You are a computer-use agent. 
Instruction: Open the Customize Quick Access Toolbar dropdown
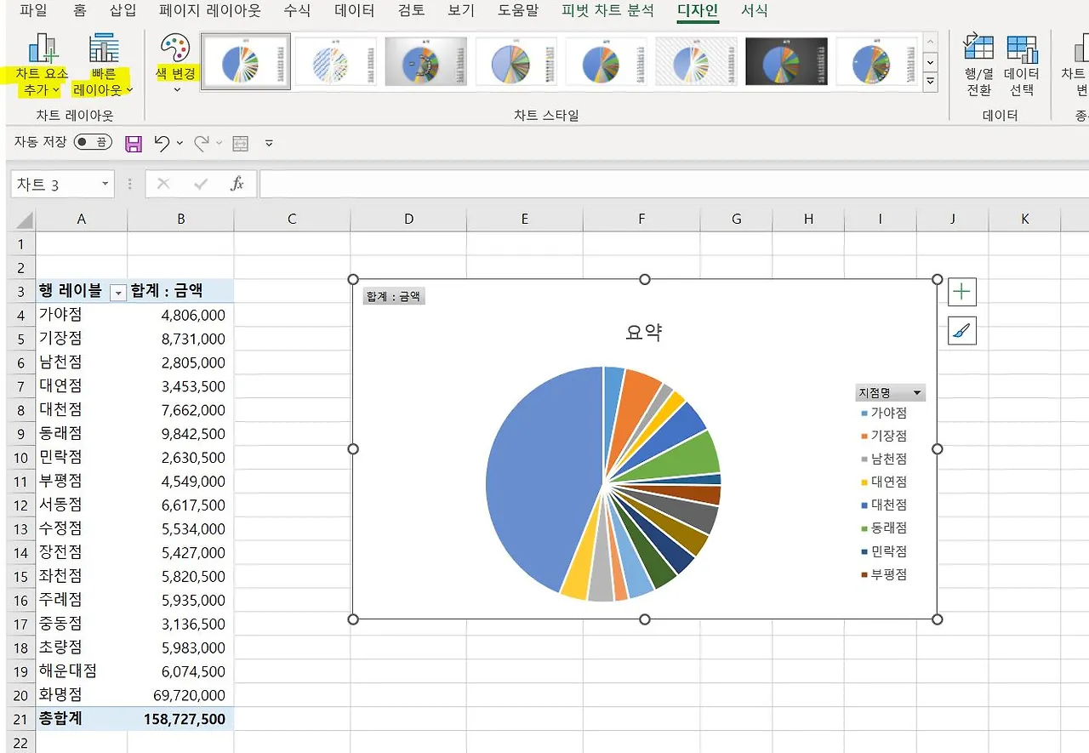click(x=269, y=143)
